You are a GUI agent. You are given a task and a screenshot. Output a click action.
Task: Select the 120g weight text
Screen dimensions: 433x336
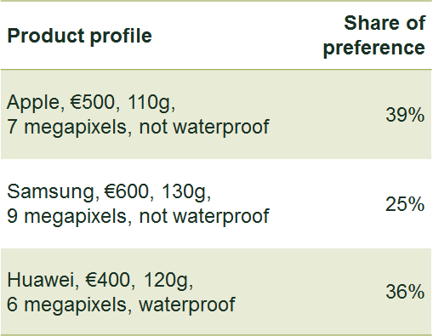tap(166, 282)
